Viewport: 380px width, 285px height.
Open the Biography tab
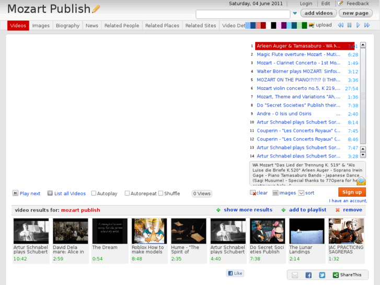click(67, 26)
